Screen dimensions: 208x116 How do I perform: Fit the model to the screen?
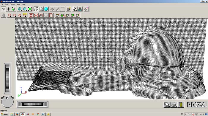tap(30, 9)
